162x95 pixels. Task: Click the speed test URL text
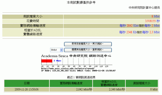(68, 68)
